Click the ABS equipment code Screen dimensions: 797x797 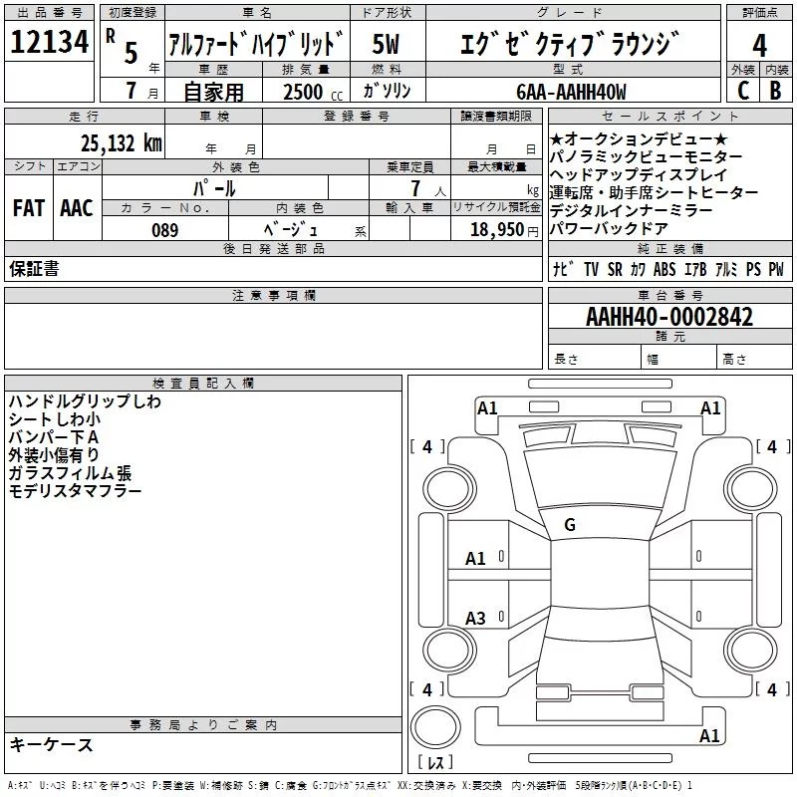coord(664,269)
